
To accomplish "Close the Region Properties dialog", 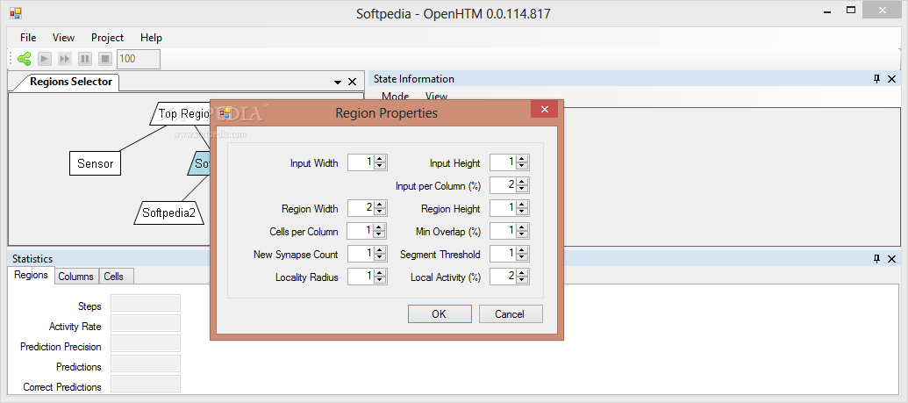I will 544,109.
